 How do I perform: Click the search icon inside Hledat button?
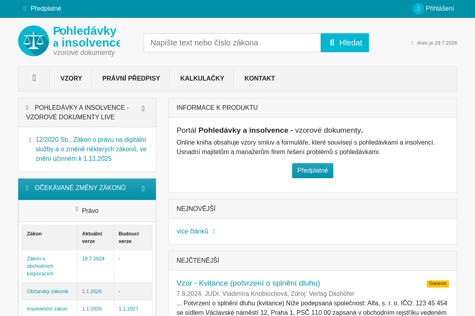pos(332,43)
